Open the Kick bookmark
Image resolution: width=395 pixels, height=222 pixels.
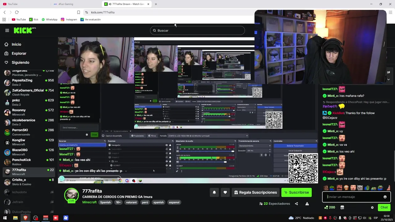pyautogui.click(x=34, y=19)
